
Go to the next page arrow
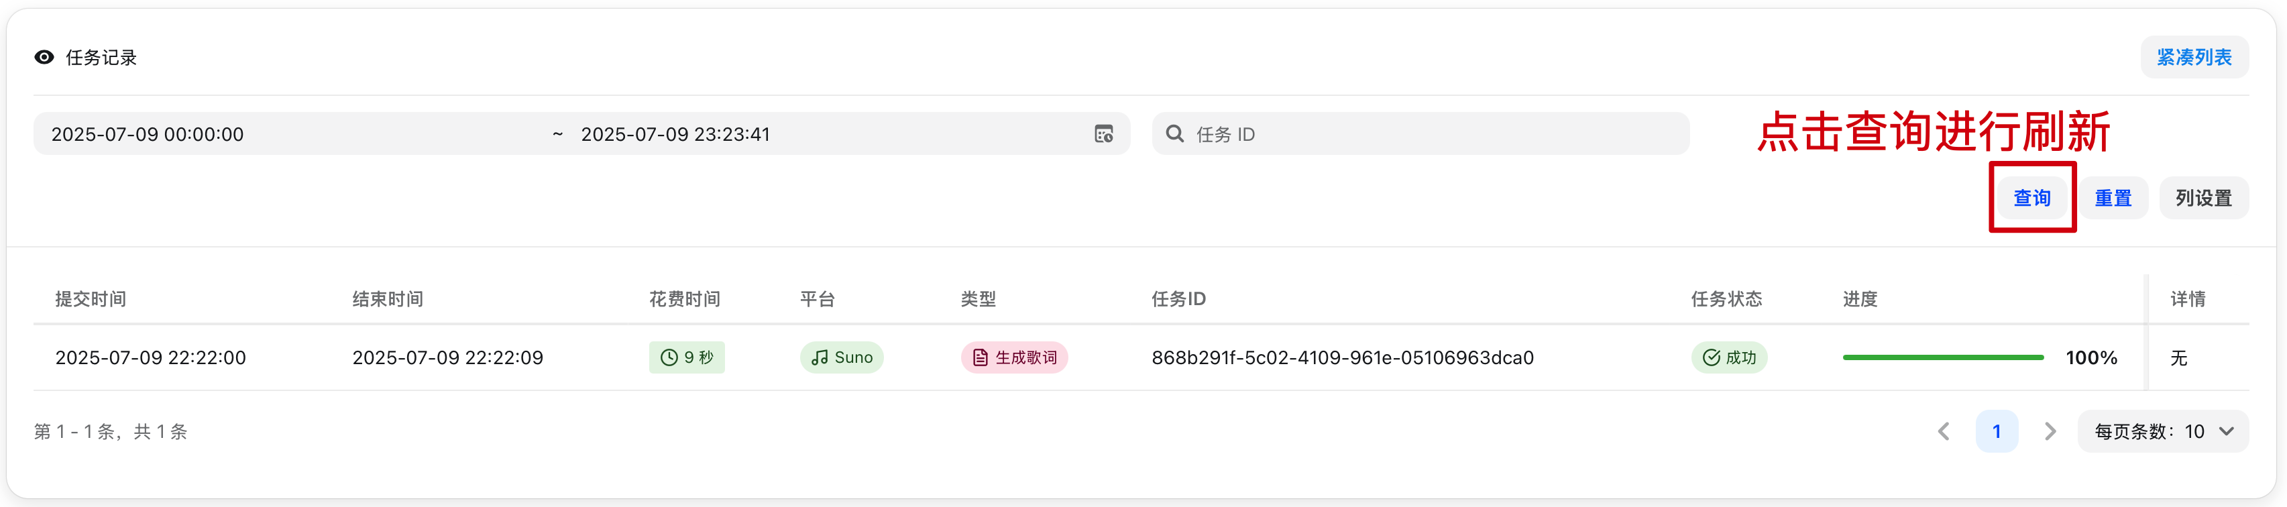[x=2050, y=431]
